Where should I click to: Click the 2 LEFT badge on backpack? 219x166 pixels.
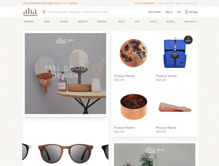click(188, 40)
